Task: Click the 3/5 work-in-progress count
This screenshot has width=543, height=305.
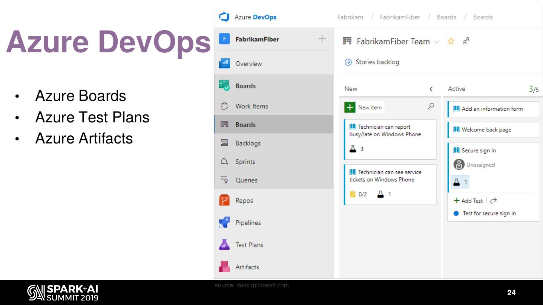Action: [534, 89]
